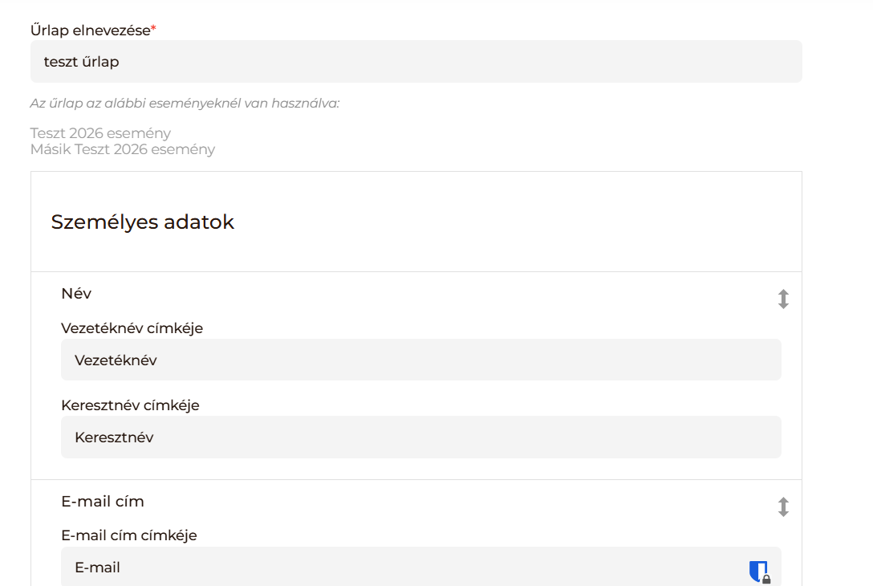Screen dimensions: 873x586
Task: Click the italic note about events using form
Action: (x=185, y=104)
